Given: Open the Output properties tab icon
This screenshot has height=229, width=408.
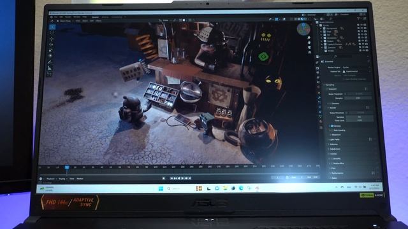Looking at the screenshot, I should 317,73.
